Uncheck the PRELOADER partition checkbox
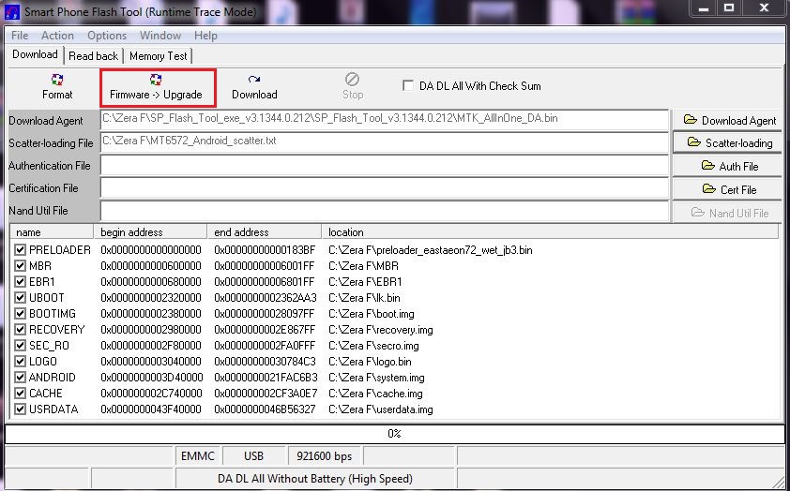Screen dimensions: 790x491 [20, 249]
